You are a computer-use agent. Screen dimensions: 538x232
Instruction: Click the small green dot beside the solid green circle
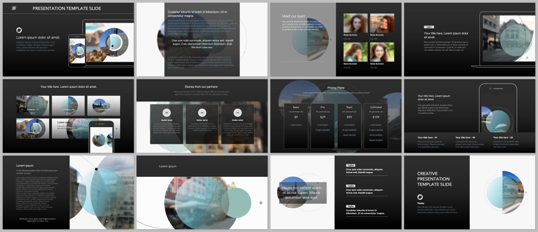pos(261,203)
